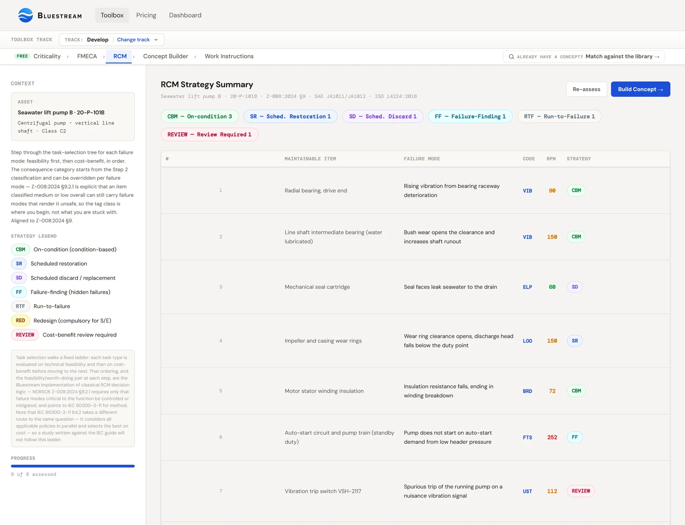Click the Mechanical seal cartridge item
The width and height of the screenshot is (685, 525).
point(317,287)
